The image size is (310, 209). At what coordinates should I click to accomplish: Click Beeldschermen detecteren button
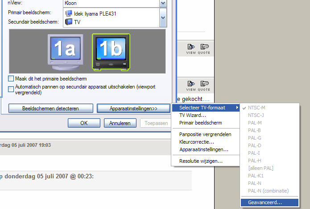point(50,109)
